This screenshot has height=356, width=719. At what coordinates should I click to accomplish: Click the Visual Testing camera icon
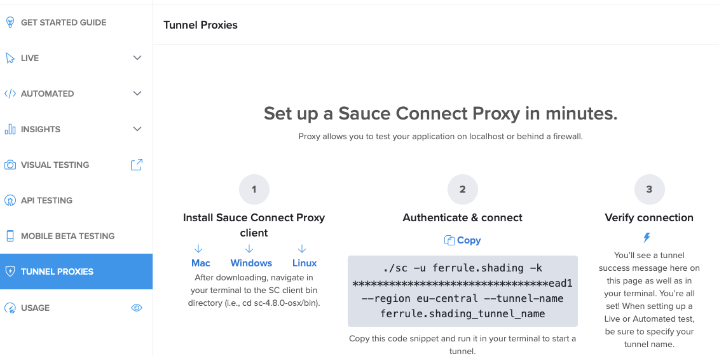10,165
